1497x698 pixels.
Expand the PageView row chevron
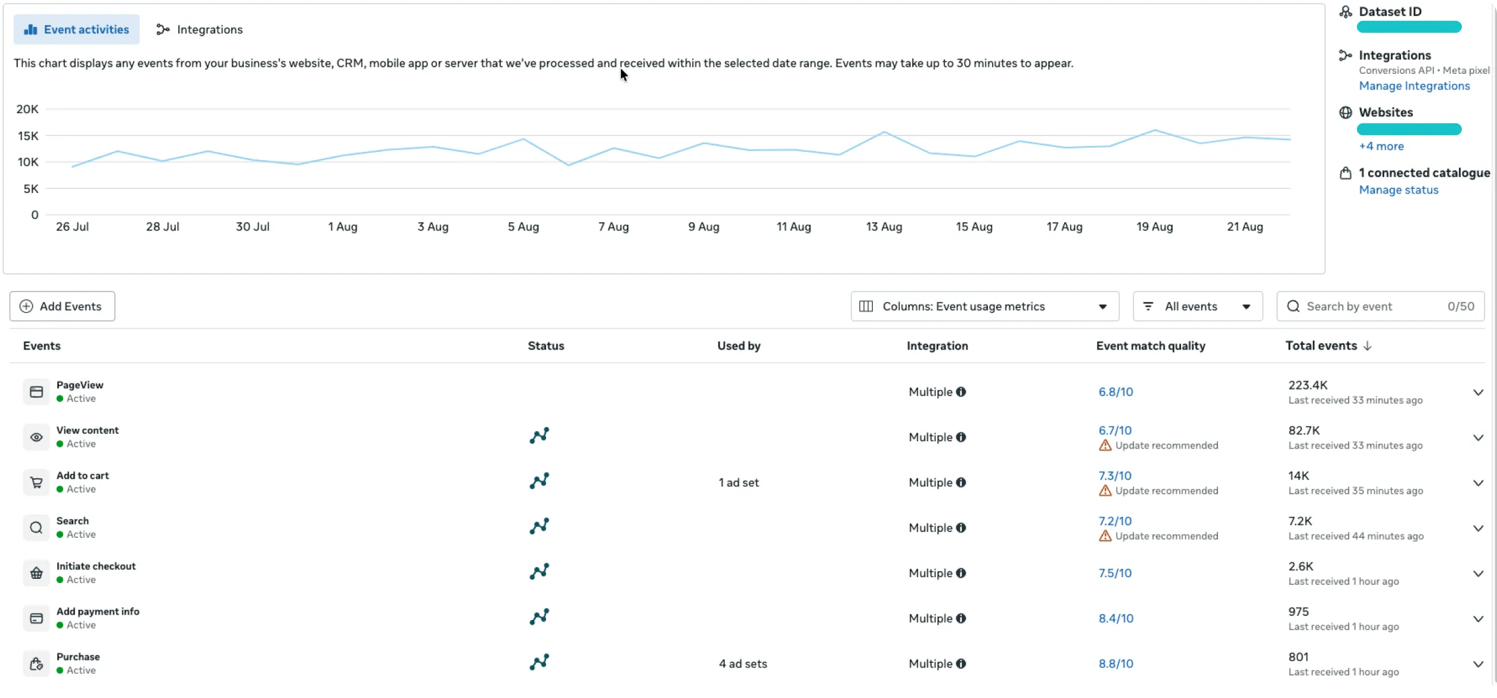[1479, 392]
